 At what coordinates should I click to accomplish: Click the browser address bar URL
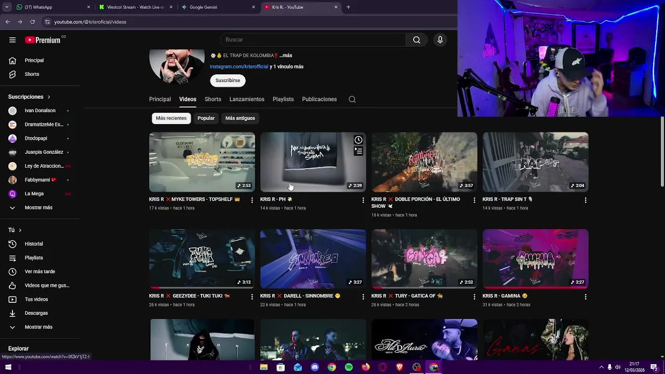pos(90,22)
